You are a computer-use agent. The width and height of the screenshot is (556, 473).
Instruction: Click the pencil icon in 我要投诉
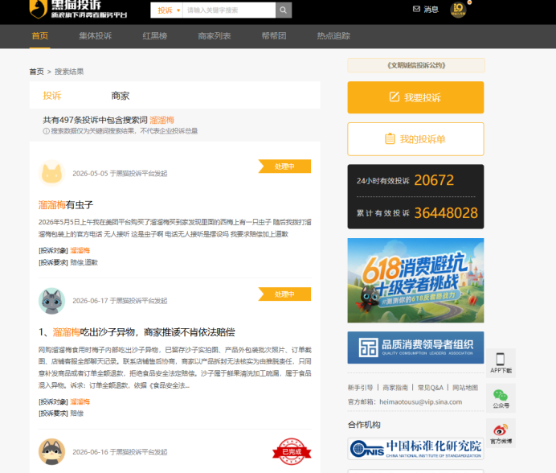(x=395, y=97)
